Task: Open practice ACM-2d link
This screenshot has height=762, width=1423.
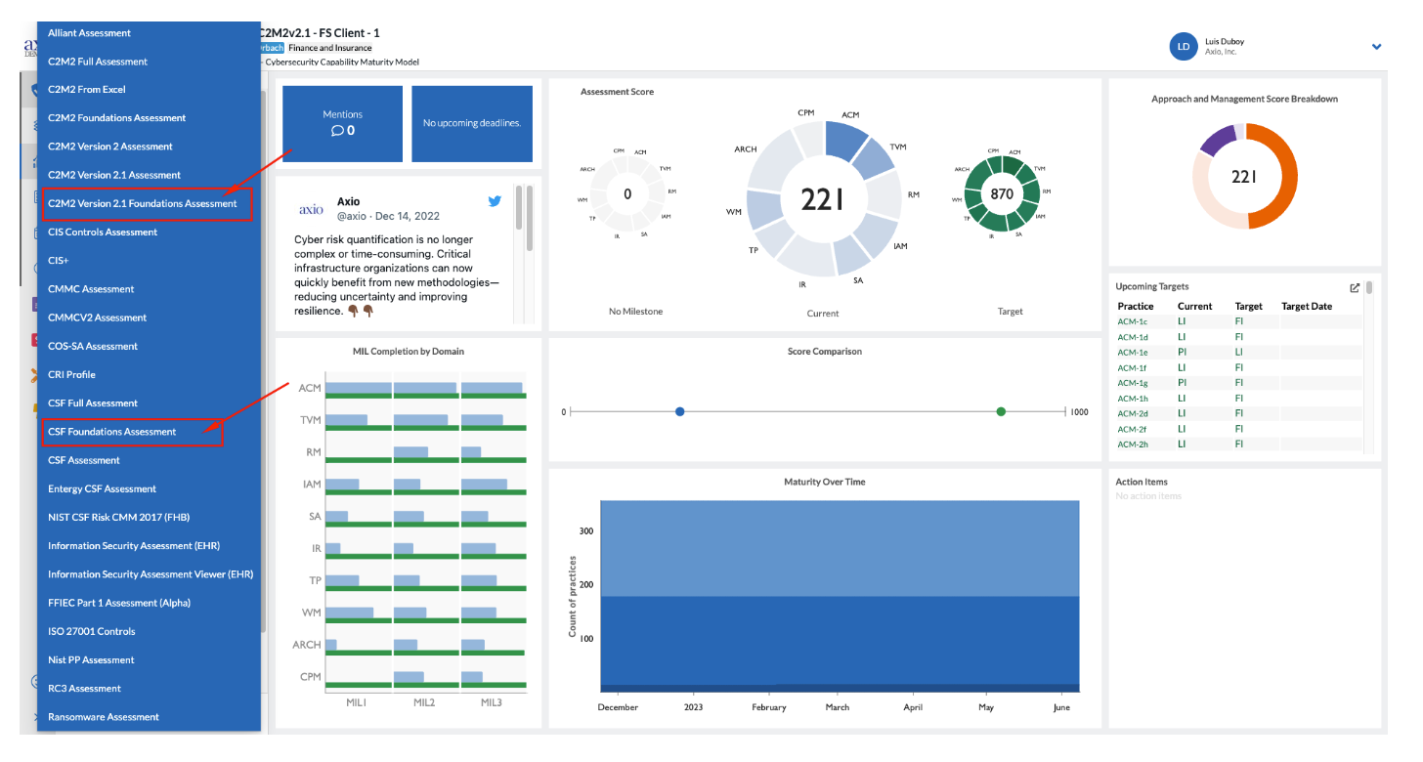Action: pos(1133,414)
